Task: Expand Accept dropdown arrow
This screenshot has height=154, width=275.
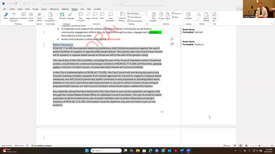Action: (x=161, y=21)
